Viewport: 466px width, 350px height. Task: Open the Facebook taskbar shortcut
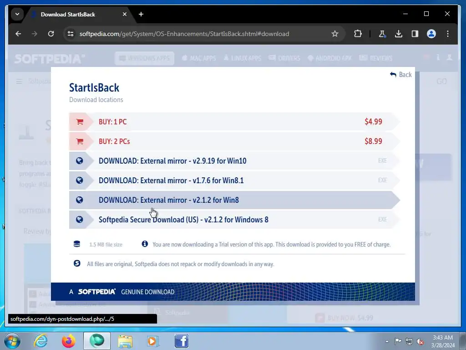point(181,341)
